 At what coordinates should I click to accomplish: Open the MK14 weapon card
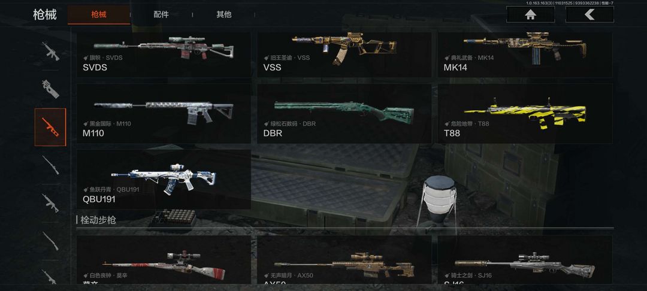click(525, 55)
